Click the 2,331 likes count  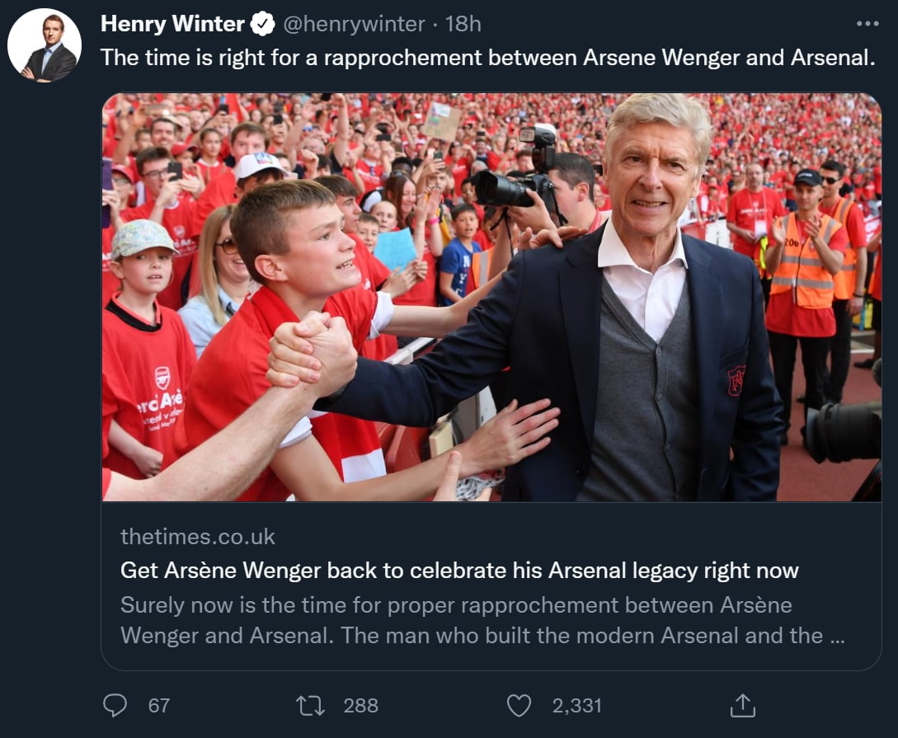(577, 705)
